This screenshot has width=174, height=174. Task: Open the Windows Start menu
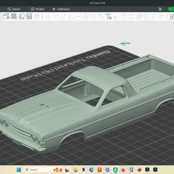point(19,170)
